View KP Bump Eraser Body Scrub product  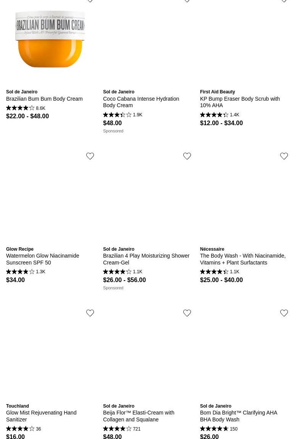tap(240, 102)
